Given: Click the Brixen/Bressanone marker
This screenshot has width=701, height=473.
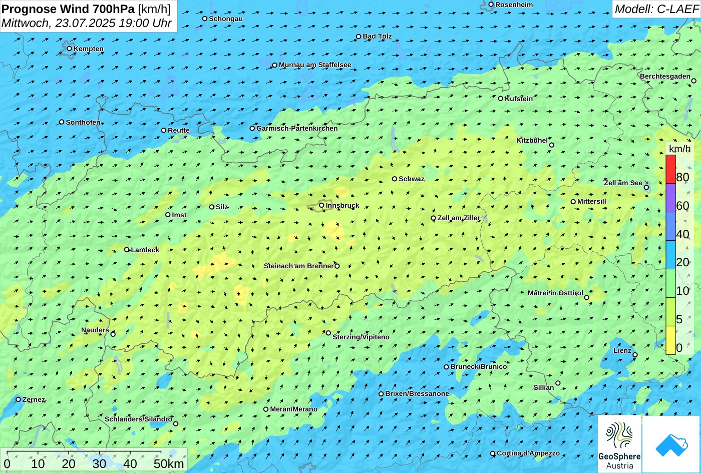Looking at the screenshot, I should coord(381,394).
